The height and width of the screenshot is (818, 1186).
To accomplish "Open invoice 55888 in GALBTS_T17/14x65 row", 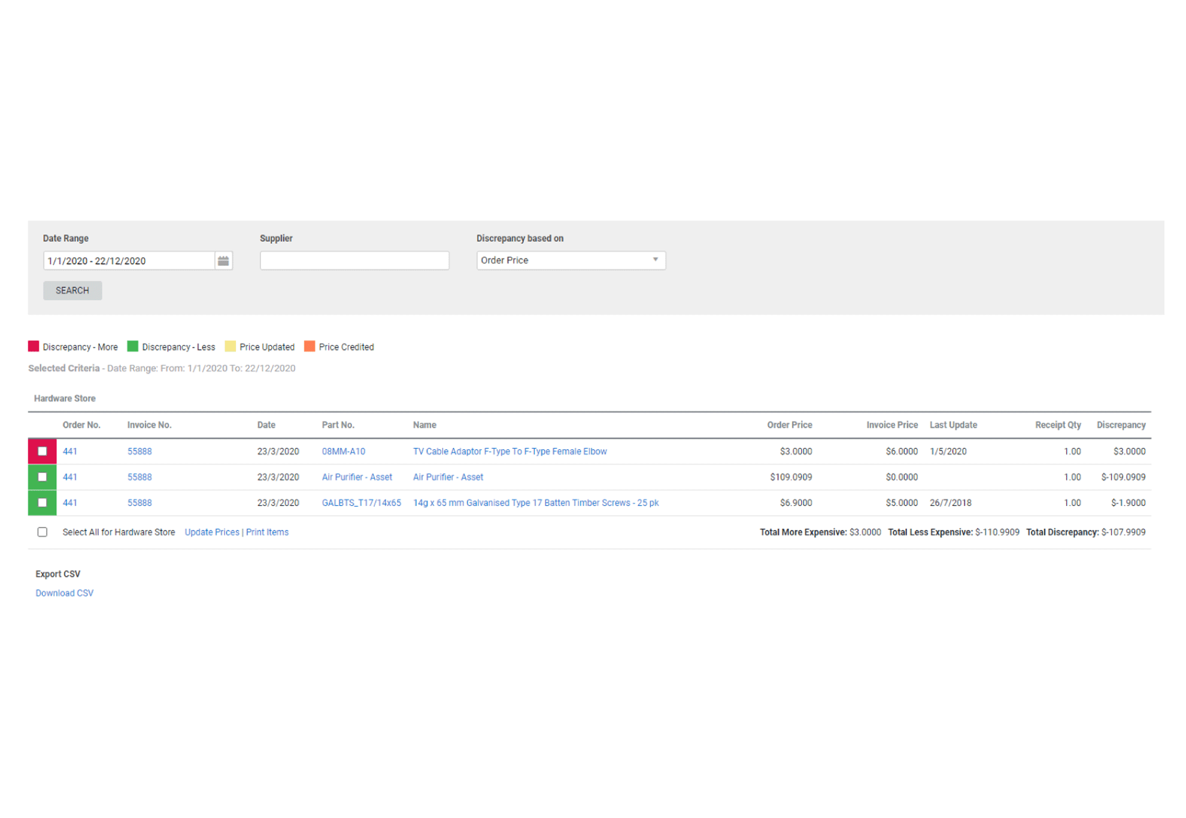I will click(x=139, y=503).
